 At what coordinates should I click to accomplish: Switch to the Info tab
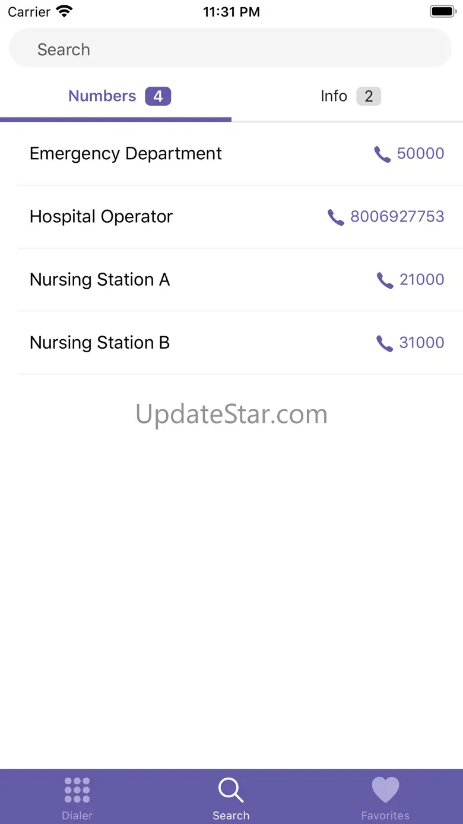347,96
